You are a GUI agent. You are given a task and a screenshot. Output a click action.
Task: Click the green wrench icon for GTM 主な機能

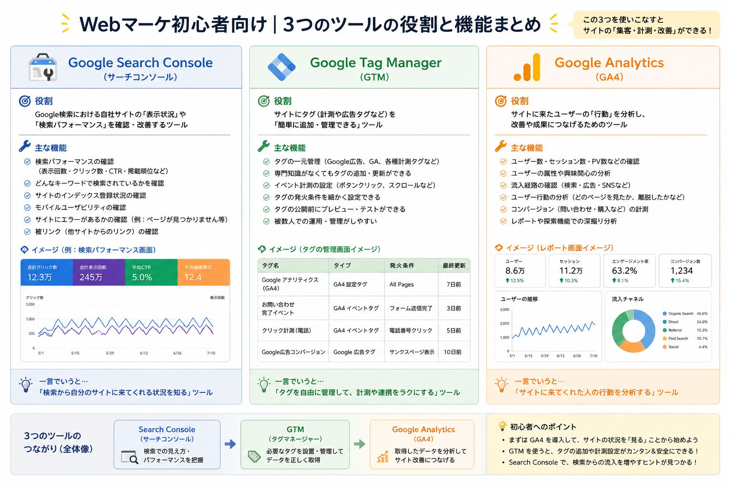264,146
